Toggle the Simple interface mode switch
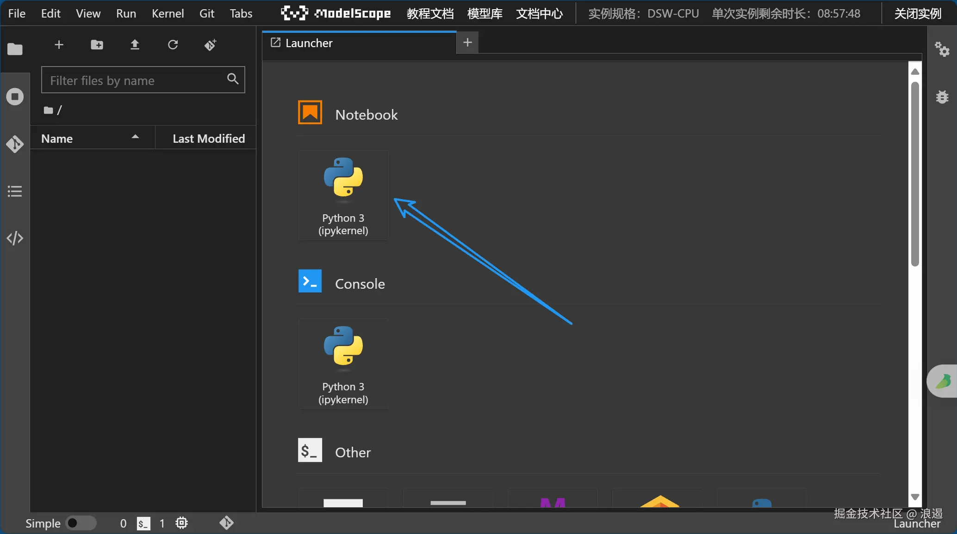This screenshot has height=534, width=957. pos(81,523)
